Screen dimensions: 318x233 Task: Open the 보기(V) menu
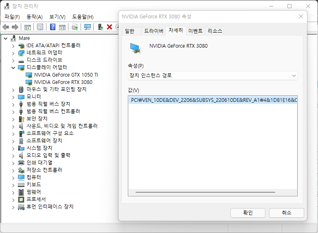(57, 17)
